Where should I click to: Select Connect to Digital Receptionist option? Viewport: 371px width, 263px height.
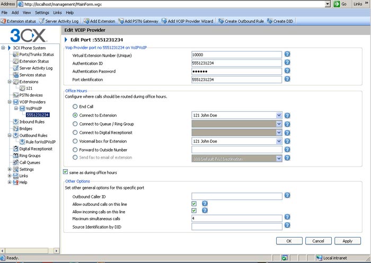[x=75, y=133]
